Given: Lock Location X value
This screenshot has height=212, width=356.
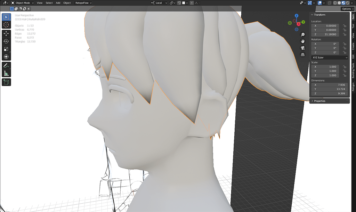Looking at the screenshot, I should point(345,26).
